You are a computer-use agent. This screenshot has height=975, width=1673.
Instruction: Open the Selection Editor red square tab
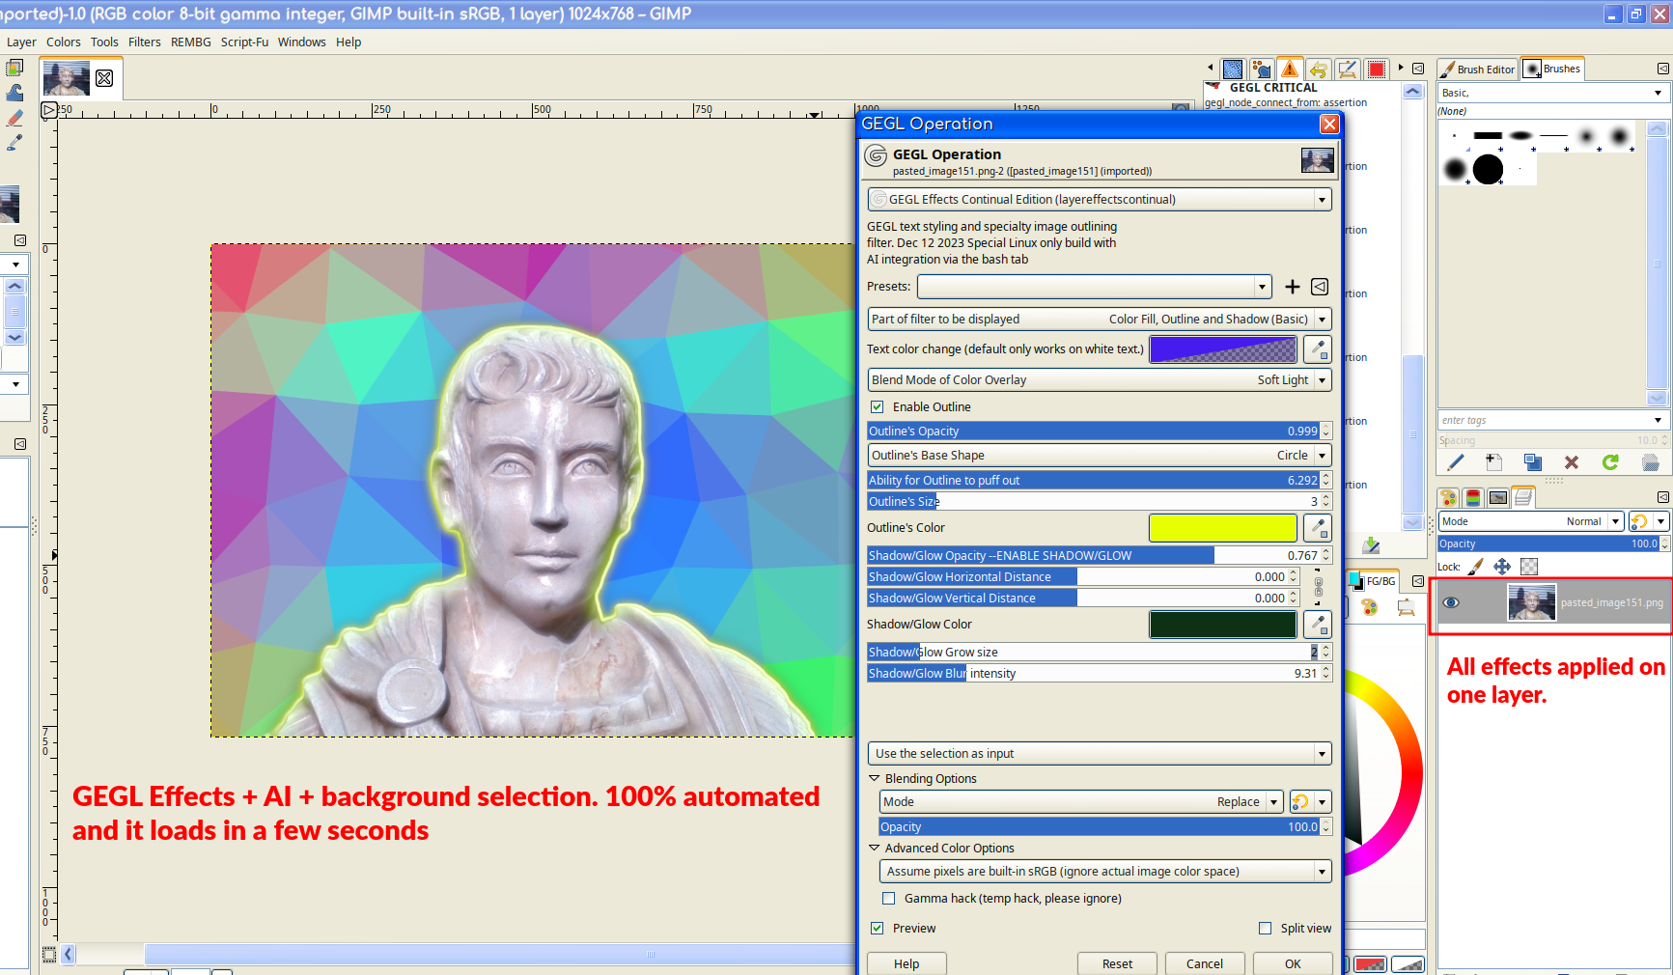(x=1377, y=70)
